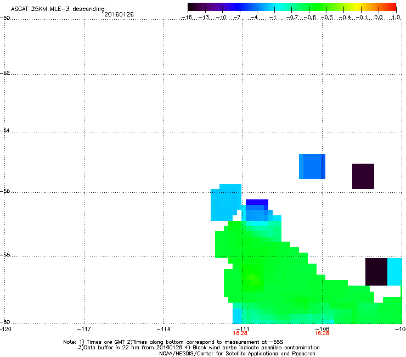Click the dark purple data square above latitude -56
Viewport: 406px width, 357px height.
point(363,176)
